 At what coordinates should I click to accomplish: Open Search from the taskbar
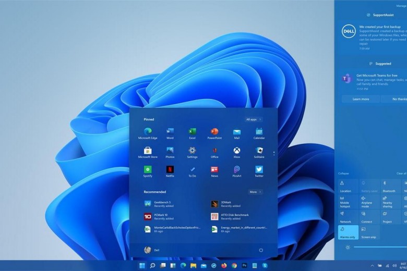[152, 266]
